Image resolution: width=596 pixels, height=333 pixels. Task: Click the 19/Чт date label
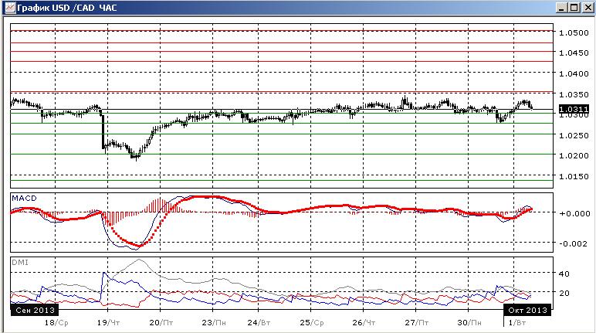coord(108,323)
